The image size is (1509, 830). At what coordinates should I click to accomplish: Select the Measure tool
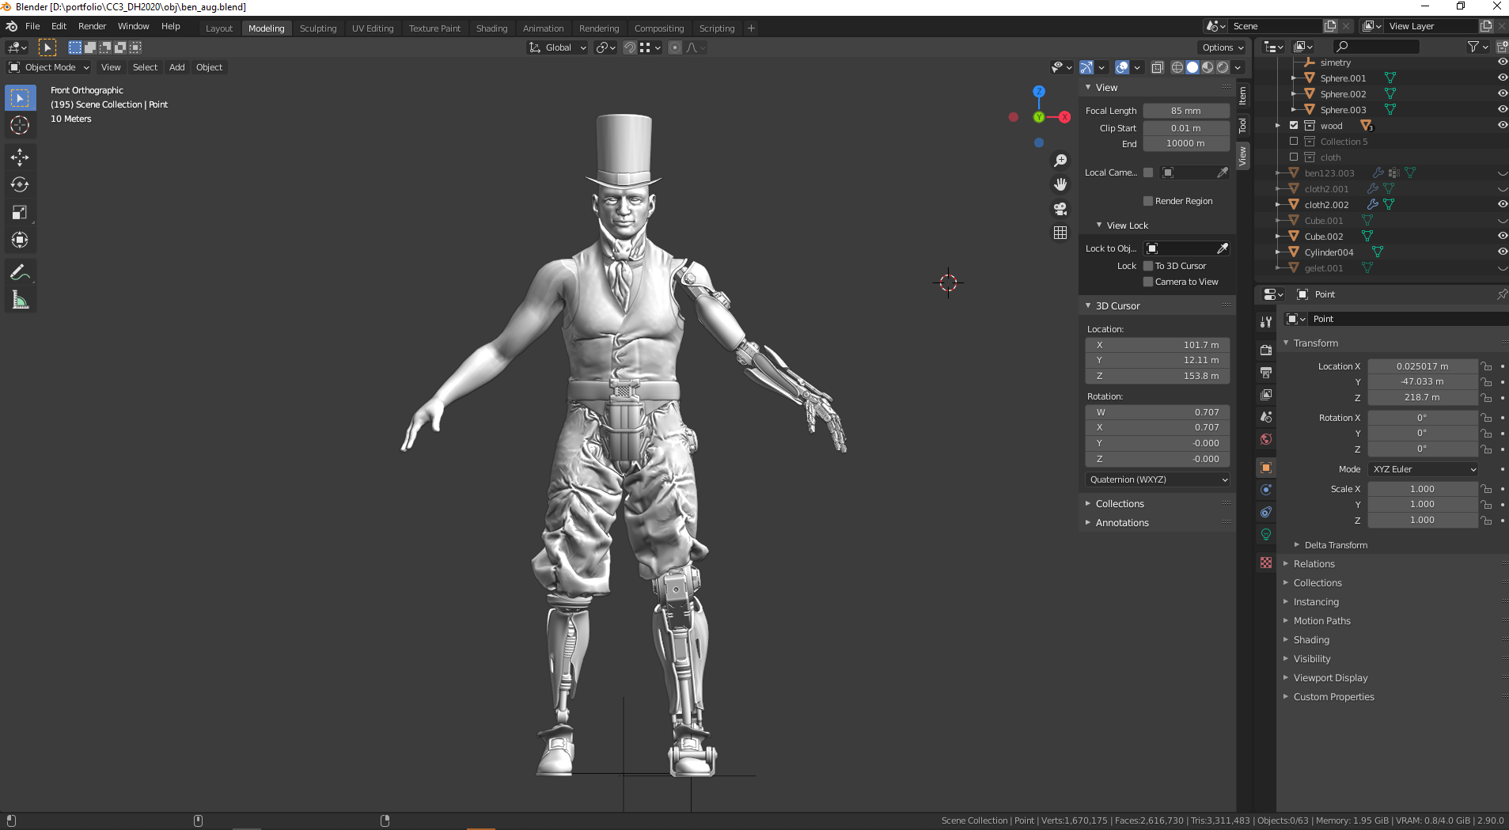point(20,300)
